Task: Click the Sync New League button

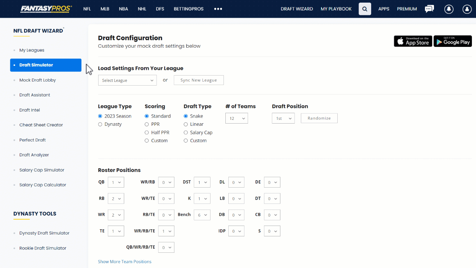Action: point(199,80)
